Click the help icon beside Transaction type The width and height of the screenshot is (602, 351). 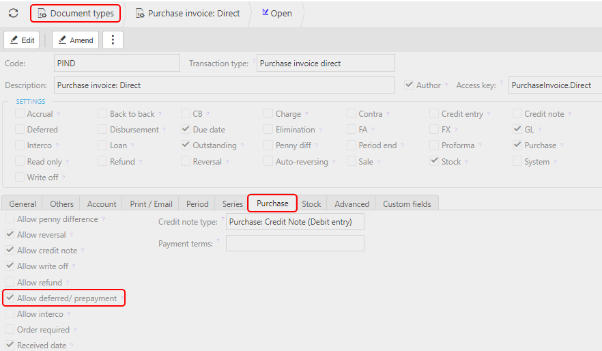pyautogui.click(x=253, y=60)
